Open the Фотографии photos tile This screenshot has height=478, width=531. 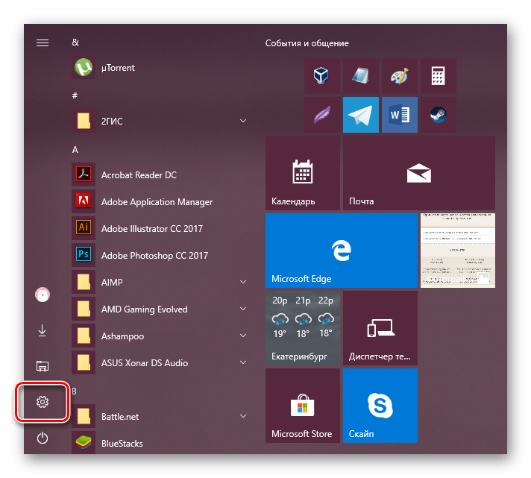(x=458, y=251)
